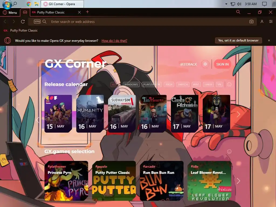This screenshot has width=276, height=207.
Task: Show previous release calendar games
Action: (37, 120)
